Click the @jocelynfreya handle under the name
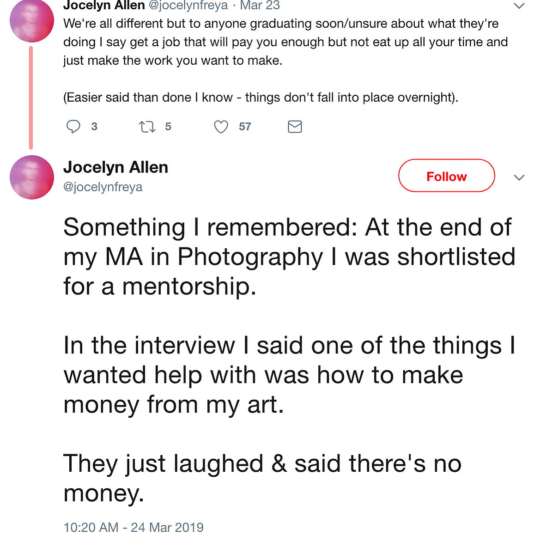Screen dimensions: 534x548 click(x=103, y=187)
